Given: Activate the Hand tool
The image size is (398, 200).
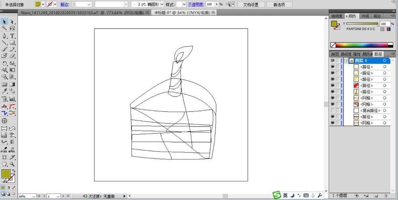Looking at the screenshot, I should [x=4, y=163].
